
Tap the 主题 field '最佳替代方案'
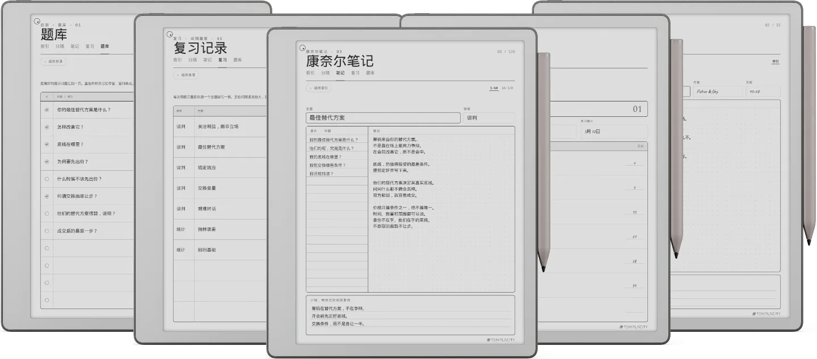tap(383, 118)
